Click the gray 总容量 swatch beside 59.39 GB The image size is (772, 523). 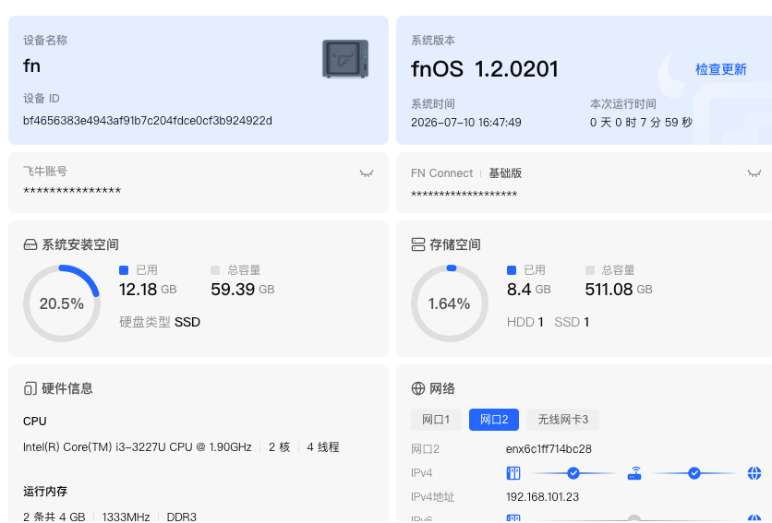click(215, 270)
